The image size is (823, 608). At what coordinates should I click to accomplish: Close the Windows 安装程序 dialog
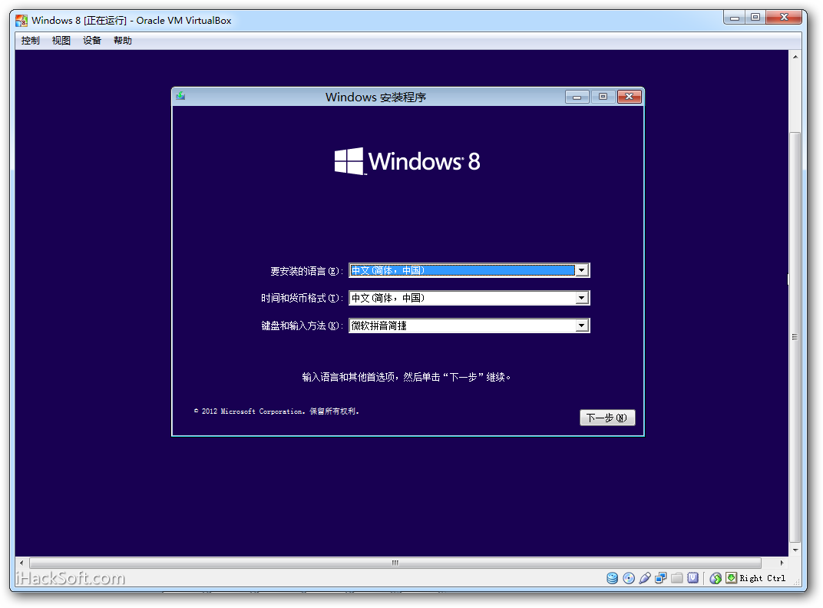click(630, 97)
